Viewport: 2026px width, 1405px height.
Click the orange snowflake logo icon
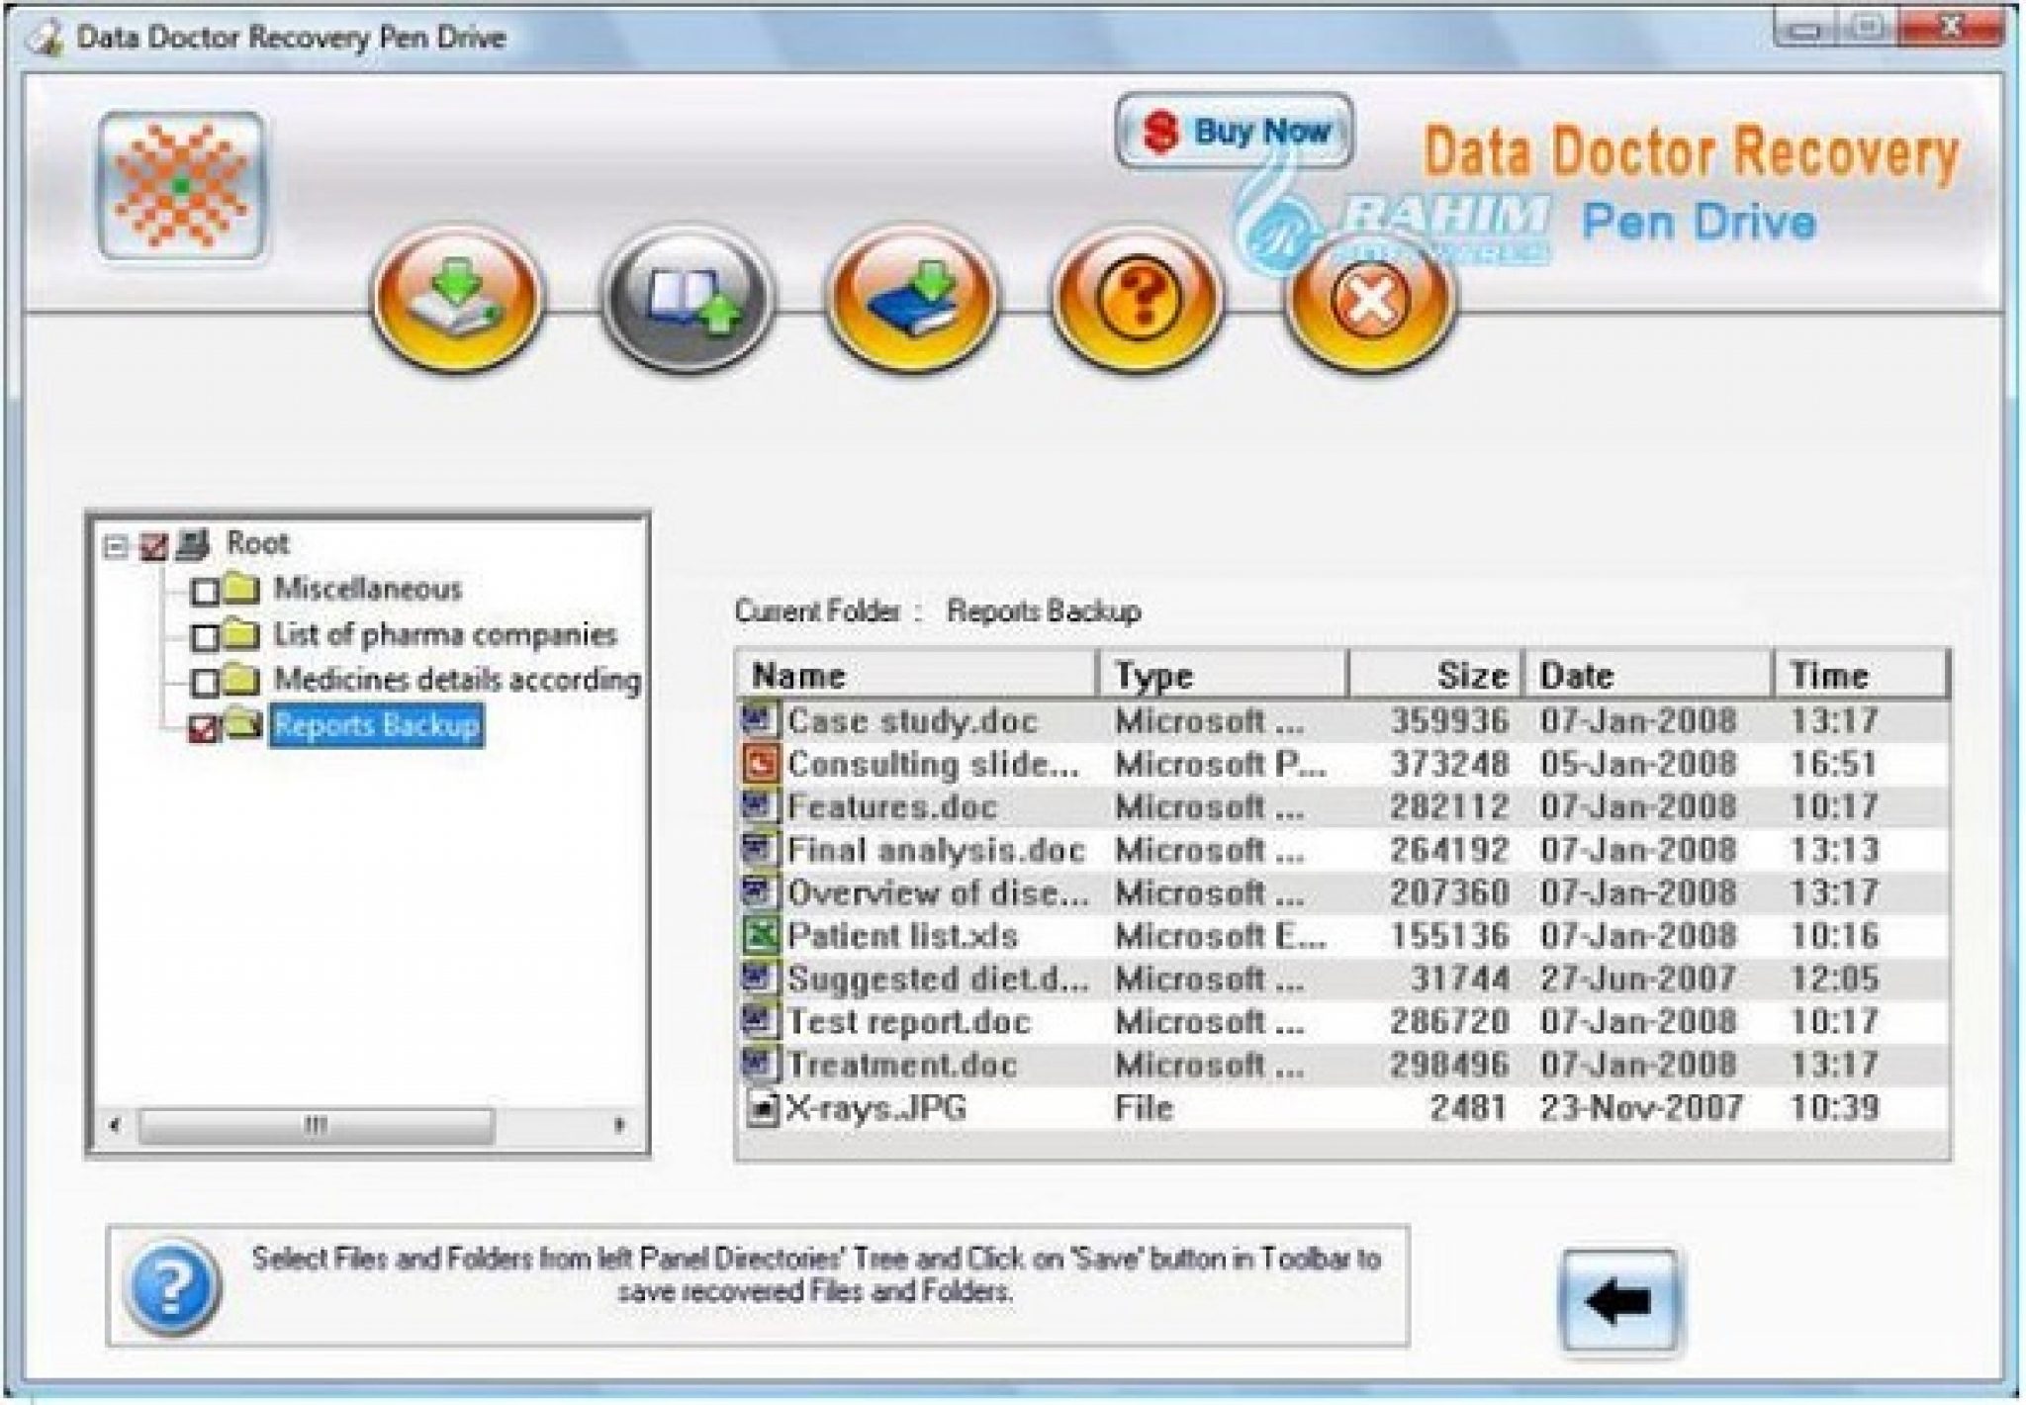tap(181, 186)
